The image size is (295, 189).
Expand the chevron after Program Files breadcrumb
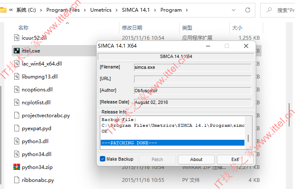[x=85, y=10]
